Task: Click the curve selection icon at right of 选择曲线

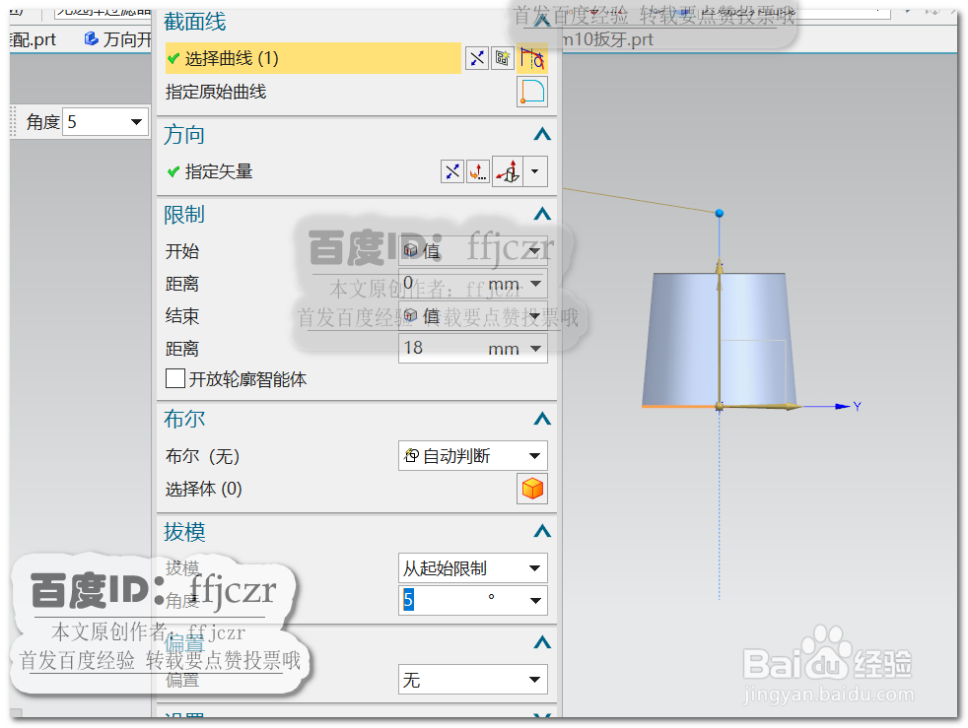Action: (x=532, y=58)
